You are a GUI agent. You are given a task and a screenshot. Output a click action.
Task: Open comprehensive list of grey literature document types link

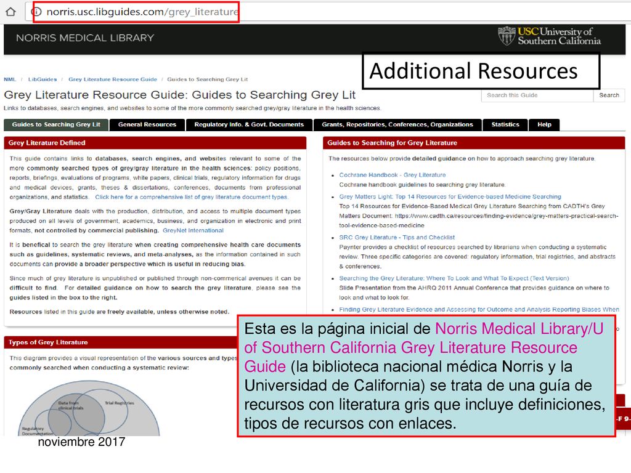coord(192,197)
